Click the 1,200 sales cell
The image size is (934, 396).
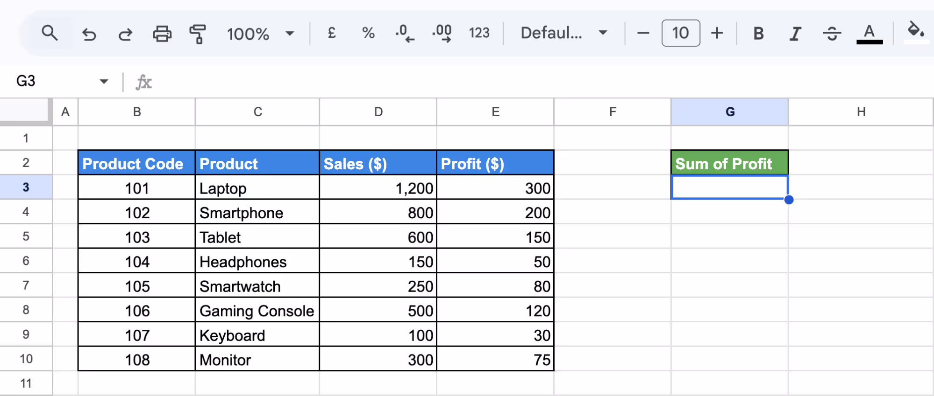[x=378, y=188]
